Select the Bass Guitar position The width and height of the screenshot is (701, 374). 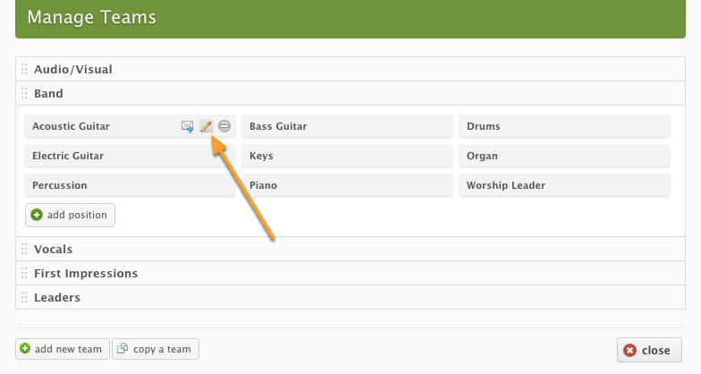[347, 126]
